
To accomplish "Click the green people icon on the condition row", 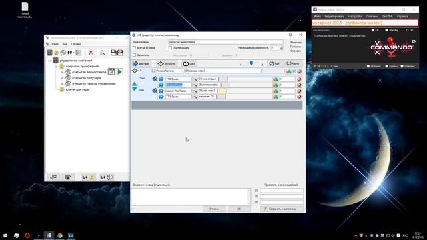I will click(288, 71).
